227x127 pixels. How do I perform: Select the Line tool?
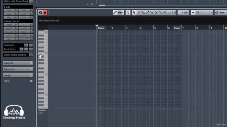[170, 13]
